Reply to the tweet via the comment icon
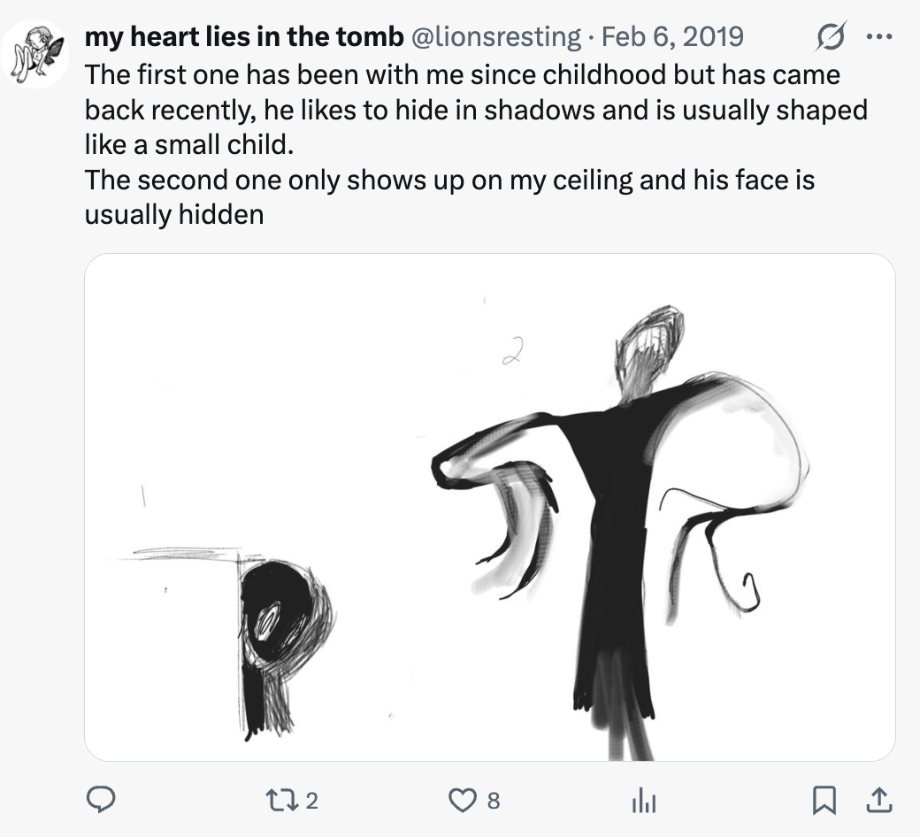This screenshot has width=920, height=837. (x=103, y=801)
